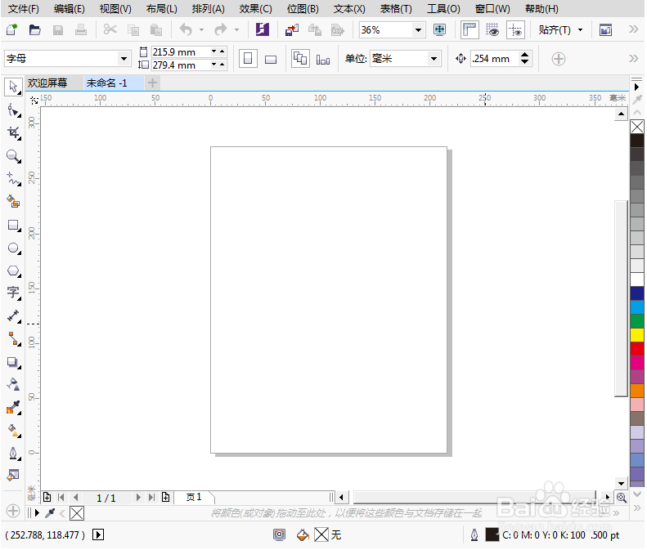Expand the standard toolbar overflow chevron
647x550 pixels.
(633, 29)
